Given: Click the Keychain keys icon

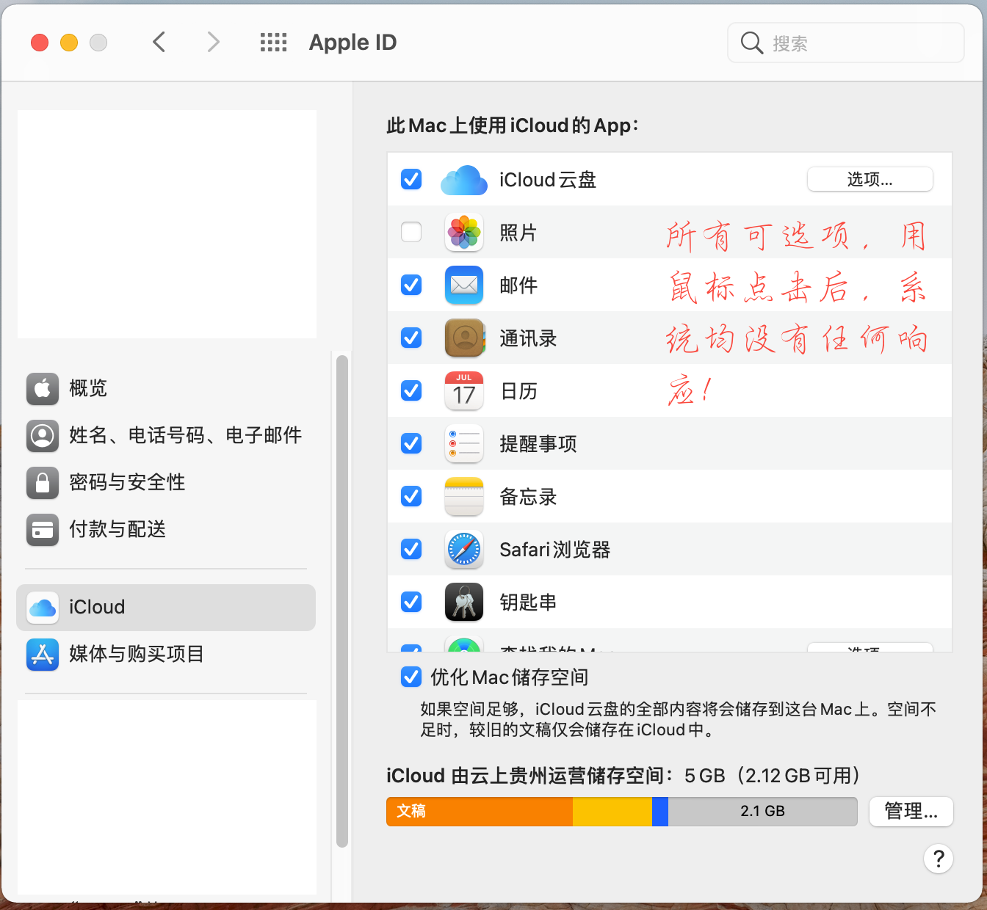Looking at the screenshot, I should coord(464,603).
